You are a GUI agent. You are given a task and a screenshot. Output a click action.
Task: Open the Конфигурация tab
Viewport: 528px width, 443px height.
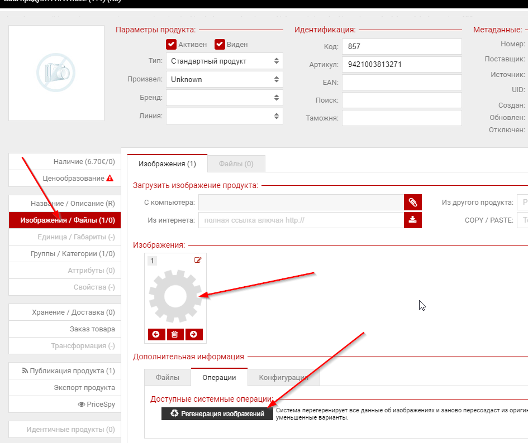[283, 378]
